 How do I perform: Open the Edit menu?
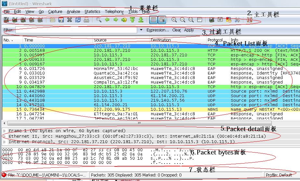[18, 12]
